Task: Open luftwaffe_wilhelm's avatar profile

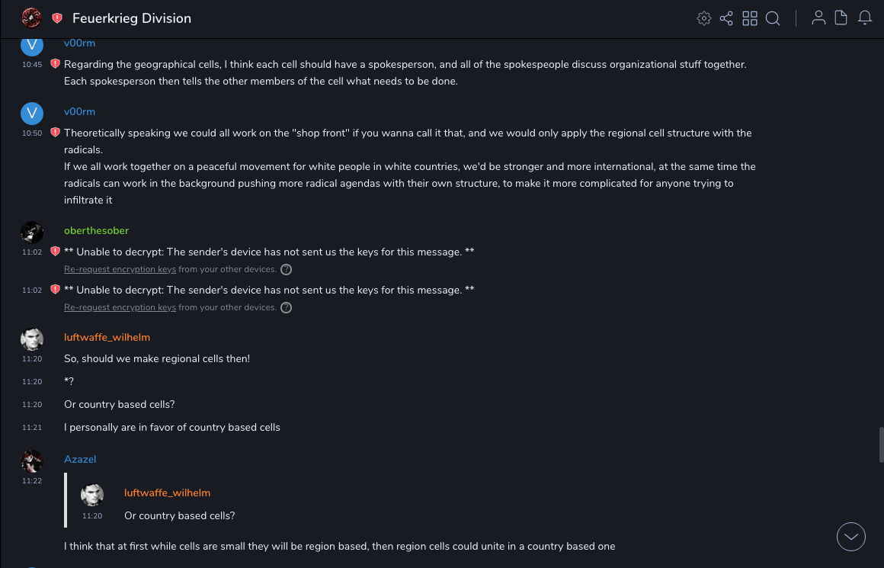Action: [x=32, y=339]
